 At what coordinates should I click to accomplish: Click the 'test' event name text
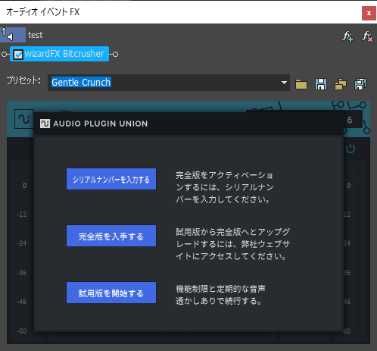click(x=36, y=35)
